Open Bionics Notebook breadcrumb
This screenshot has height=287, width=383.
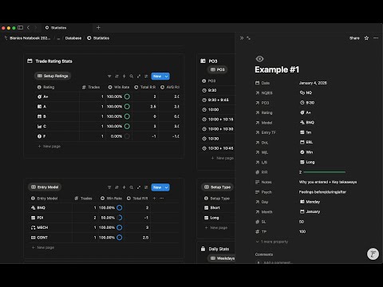[x=27, y=38]
